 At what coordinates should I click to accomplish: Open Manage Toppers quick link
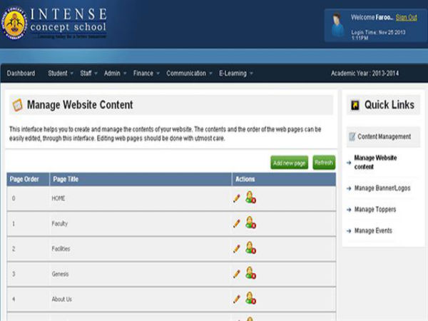click(375, 209)
